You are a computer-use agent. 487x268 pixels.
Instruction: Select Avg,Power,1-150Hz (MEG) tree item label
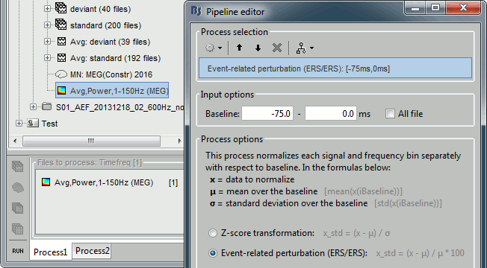click(x=119, y=91)
